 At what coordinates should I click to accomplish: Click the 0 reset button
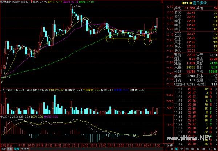pyautogui.click(x=172, y=149)
